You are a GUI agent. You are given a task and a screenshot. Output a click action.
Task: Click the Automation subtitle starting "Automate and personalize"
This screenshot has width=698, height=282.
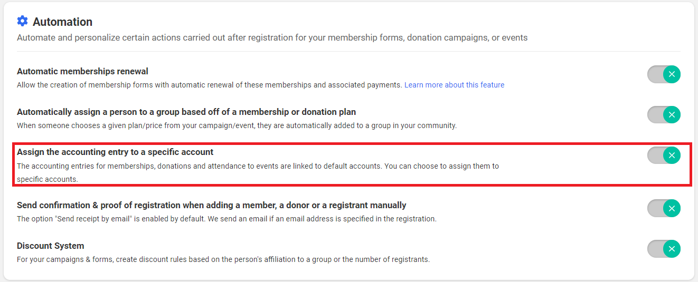pyautogui.click(x=272, y=37)
